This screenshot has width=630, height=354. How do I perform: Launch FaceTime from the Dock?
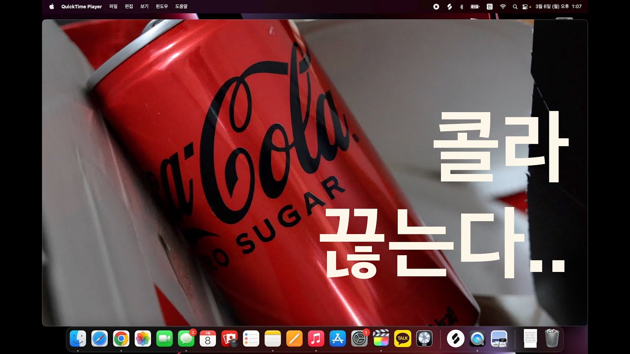click(x=164, y=338)
